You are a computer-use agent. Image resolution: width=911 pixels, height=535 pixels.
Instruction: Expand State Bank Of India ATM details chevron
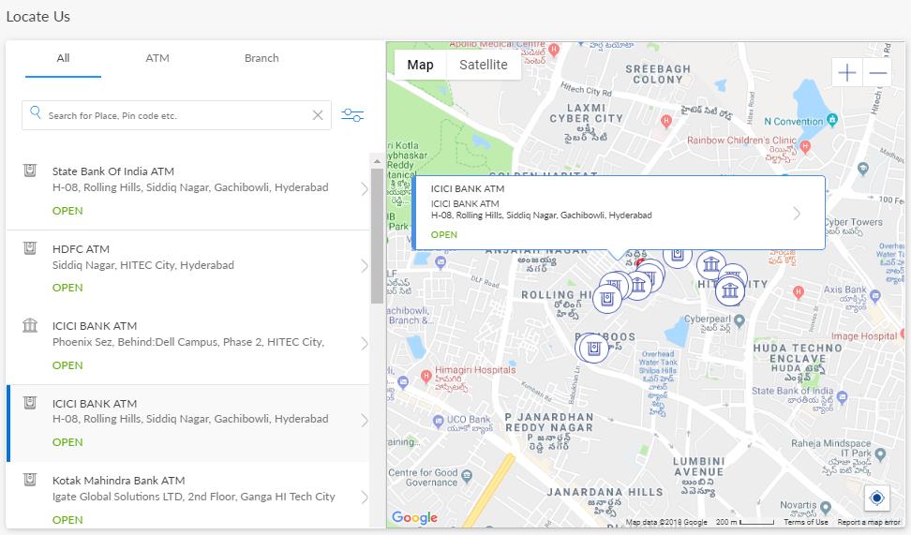(365, 189)
